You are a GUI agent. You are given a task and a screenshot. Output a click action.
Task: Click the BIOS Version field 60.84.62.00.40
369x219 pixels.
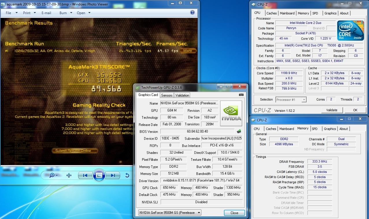[x=197, y=132]
